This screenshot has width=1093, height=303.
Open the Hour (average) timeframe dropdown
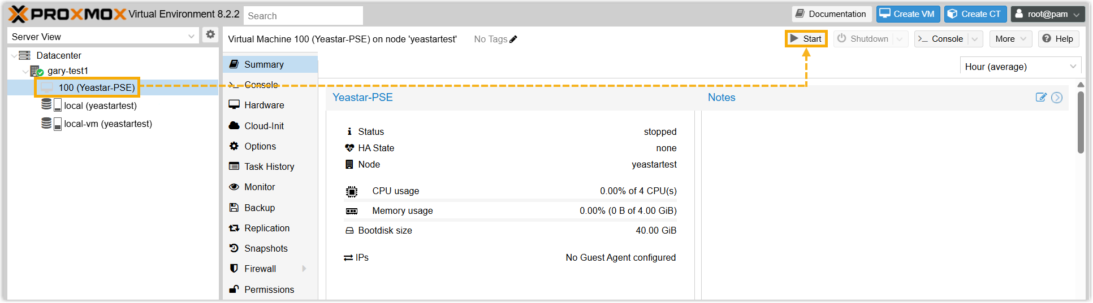point(1073,67)
